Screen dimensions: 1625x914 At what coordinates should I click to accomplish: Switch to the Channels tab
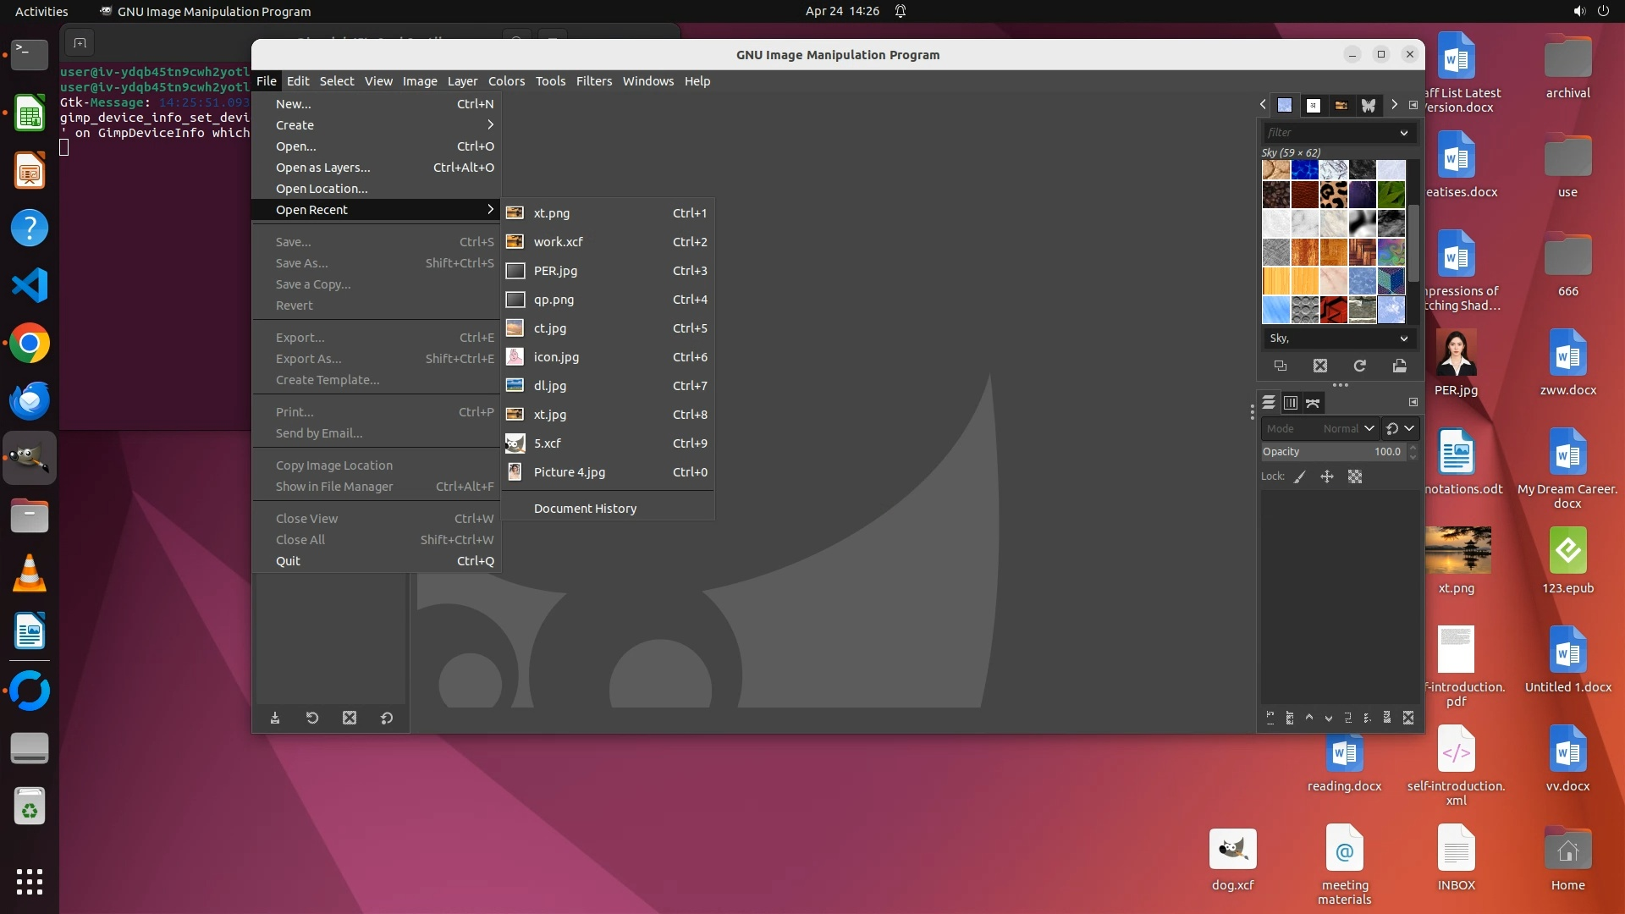coord(1290,403)
